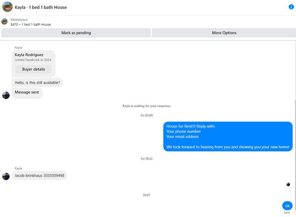Click the '$470 - 1 bed 1 bath House' link
Viewport: 296px width, 217px height.
(x=31, y=25)
